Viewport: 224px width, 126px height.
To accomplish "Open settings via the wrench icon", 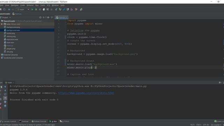I will point(76,9).
